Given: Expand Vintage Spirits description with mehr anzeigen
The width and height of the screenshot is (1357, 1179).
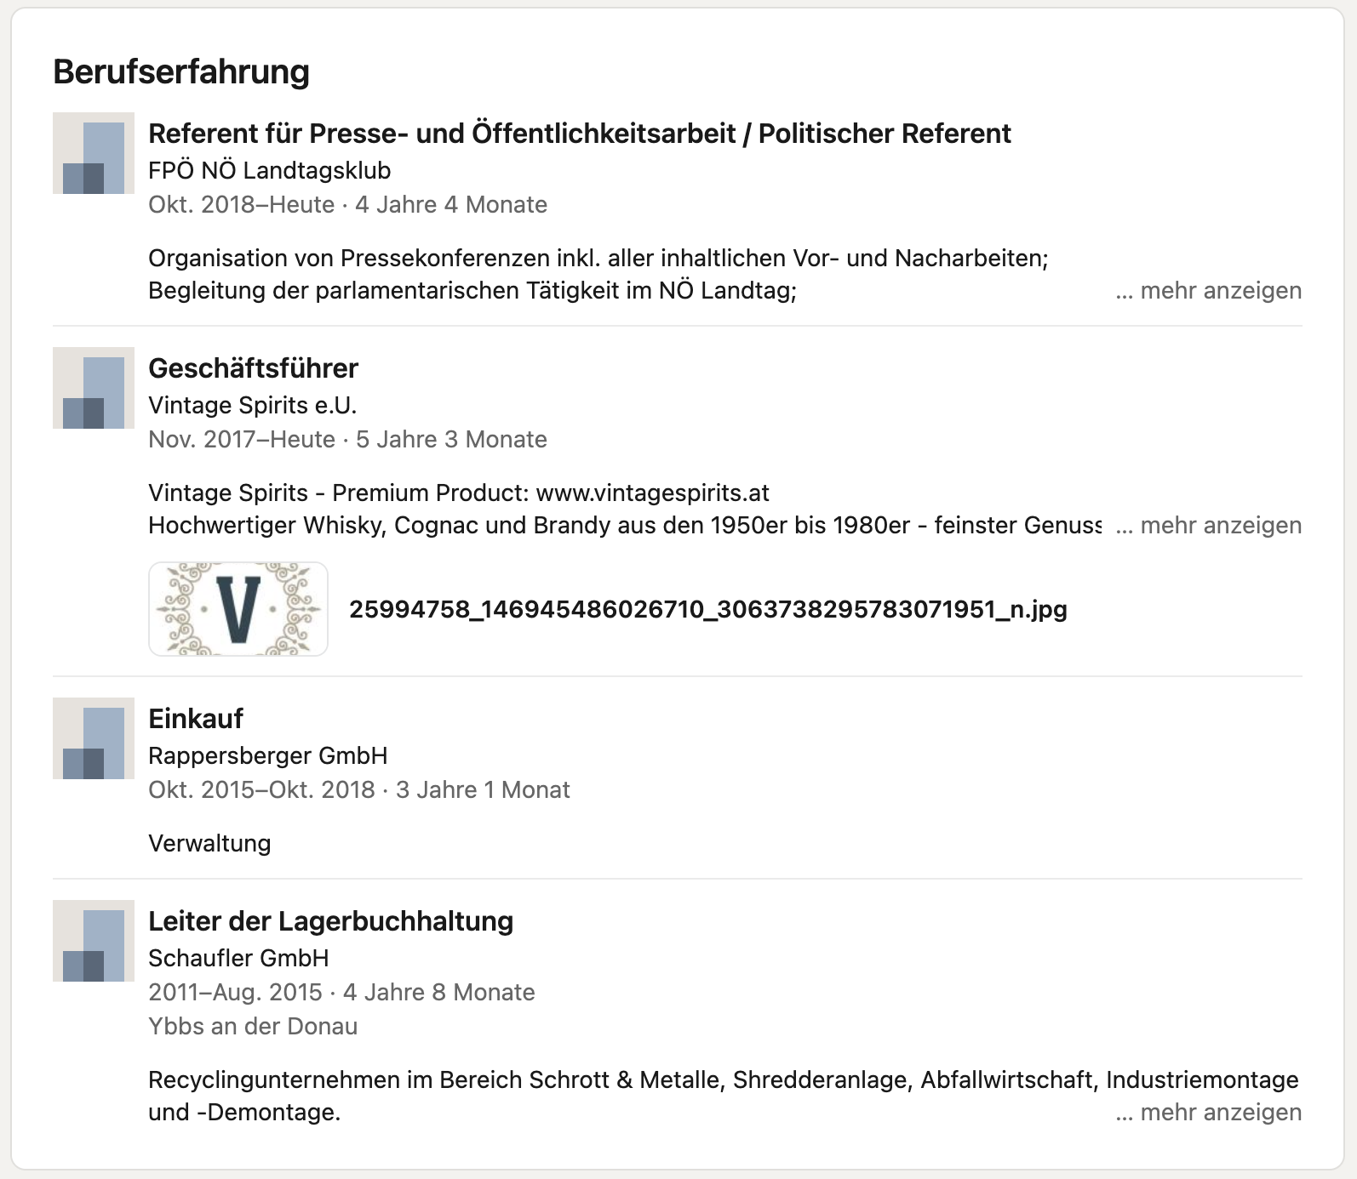Looking at the screenshot, I should click(1209, 526).
